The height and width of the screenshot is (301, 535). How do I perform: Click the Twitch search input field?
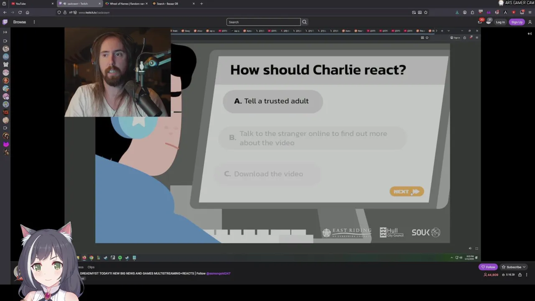(x=263, y=22)
